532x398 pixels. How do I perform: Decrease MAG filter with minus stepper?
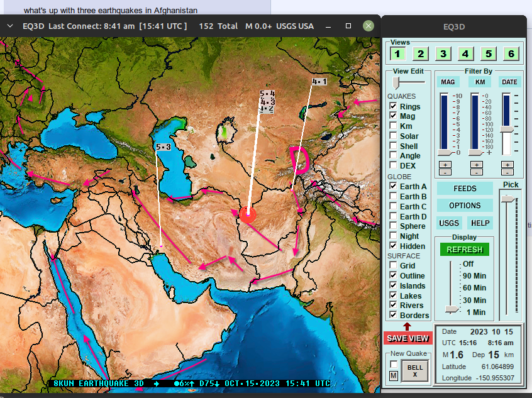click(445, 172)
